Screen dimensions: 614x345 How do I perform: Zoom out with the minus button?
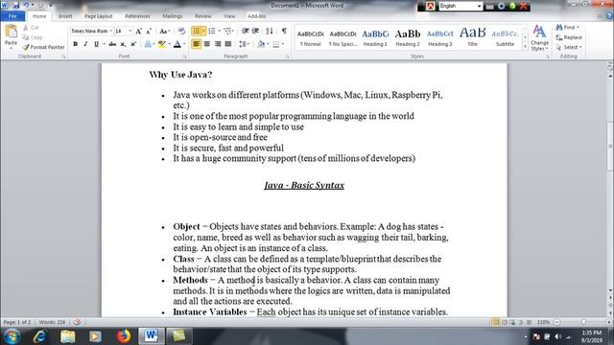point(556,322)
